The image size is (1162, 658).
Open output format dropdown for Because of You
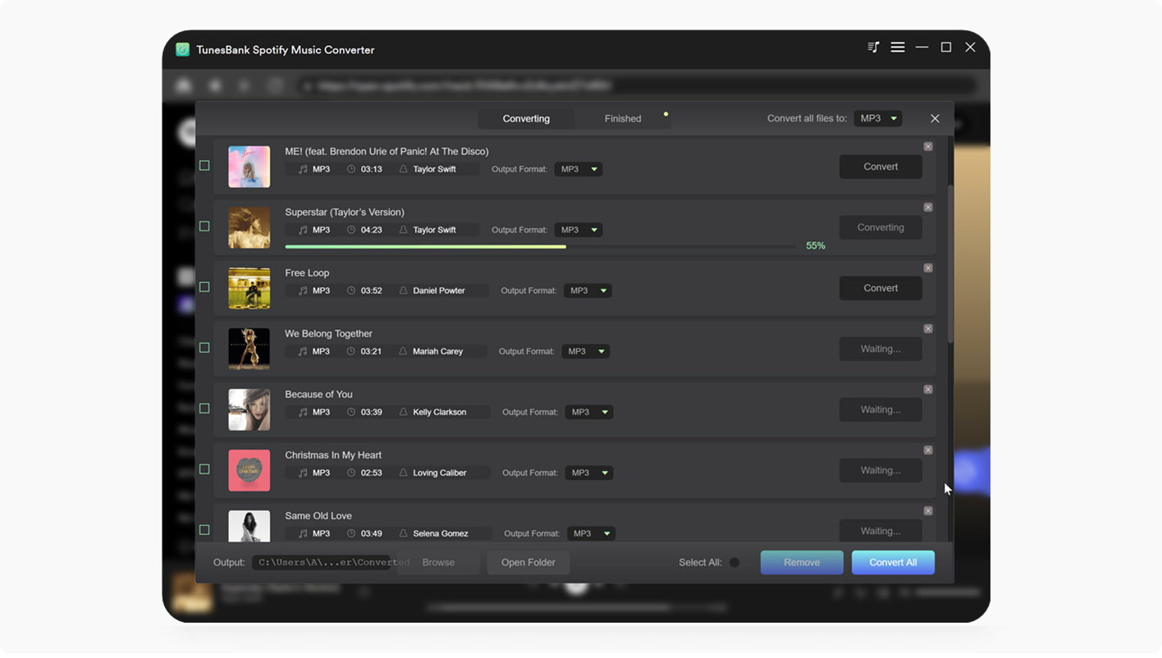click(x=589, y=412)
